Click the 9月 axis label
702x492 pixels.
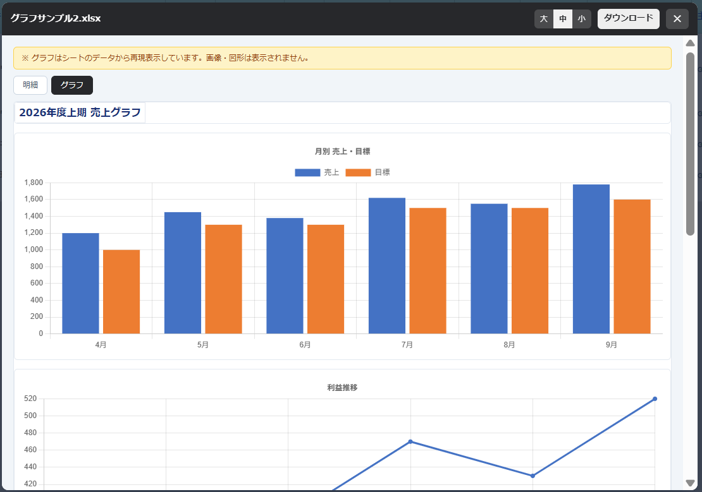pos(611,345)
